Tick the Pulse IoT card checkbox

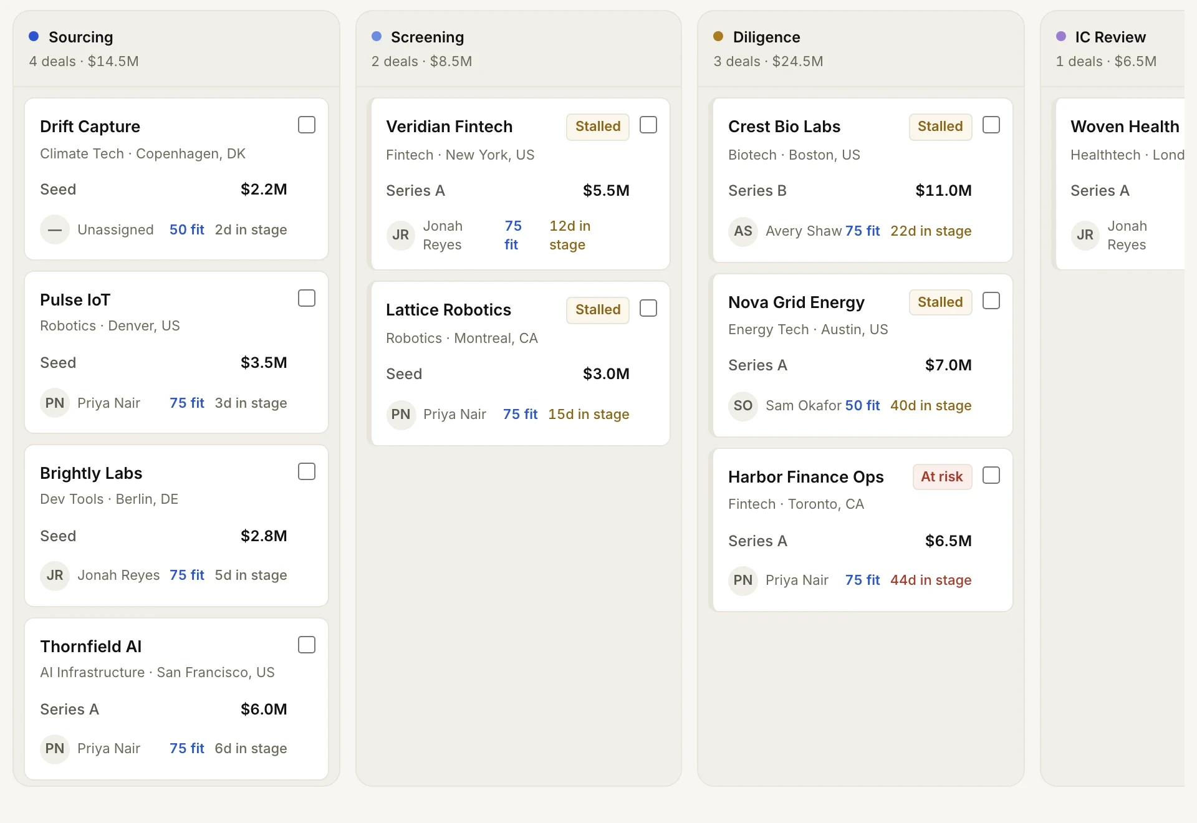point(307,298)
